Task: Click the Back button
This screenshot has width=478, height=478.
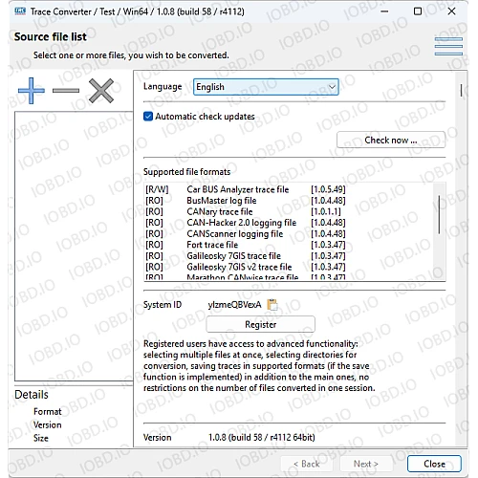Action: click(307, 464)
